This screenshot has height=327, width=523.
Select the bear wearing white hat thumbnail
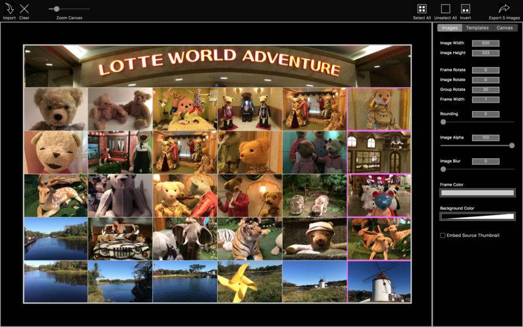(314, 239)
